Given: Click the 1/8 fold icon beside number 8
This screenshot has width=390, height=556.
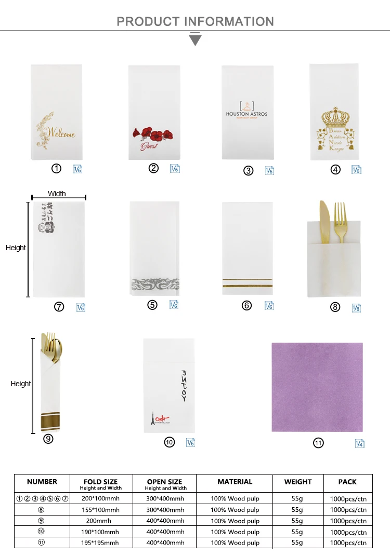Looking at the screenshot, I should [356, 308].
